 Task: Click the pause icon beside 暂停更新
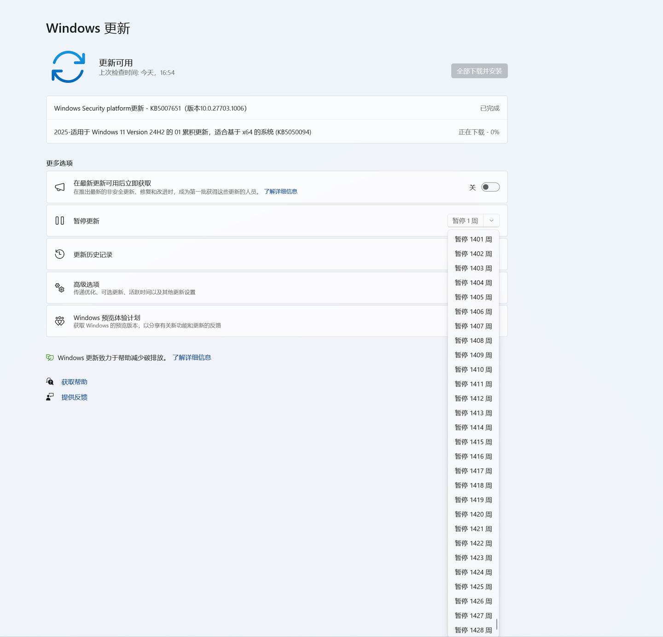pos(60,221)
